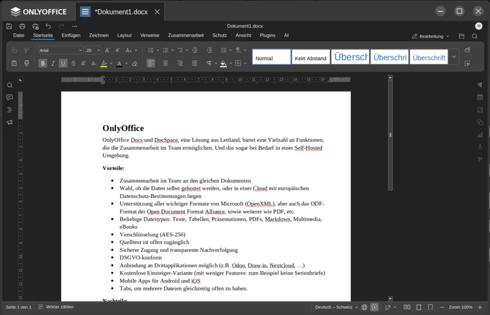Save the document with the diskette icon
Screen dimensions: 490x315
coord(9,26)
